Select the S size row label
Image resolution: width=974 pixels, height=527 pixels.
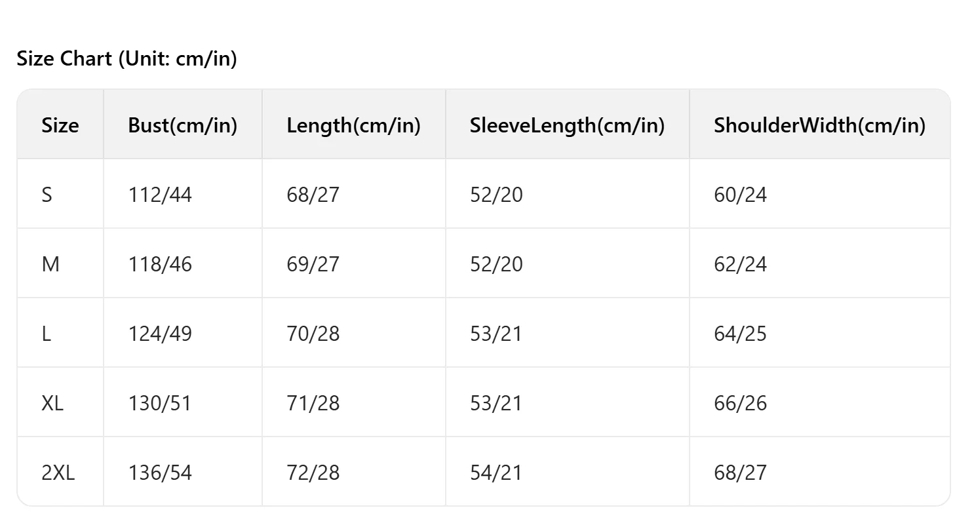[x=47, y=195]
